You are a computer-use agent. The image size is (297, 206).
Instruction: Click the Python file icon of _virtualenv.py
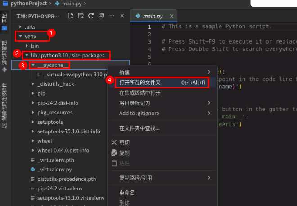point(33,169)
